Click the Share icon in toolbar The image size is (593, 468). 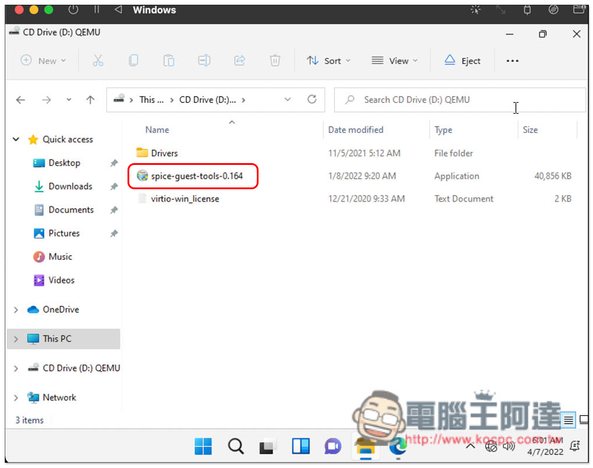(240, 61)
